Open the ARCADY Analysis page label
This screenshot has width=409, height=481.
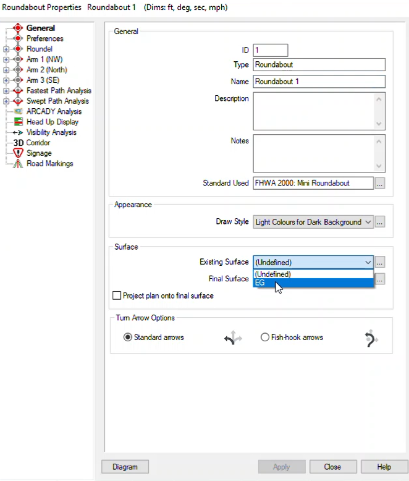click(54, 111)
